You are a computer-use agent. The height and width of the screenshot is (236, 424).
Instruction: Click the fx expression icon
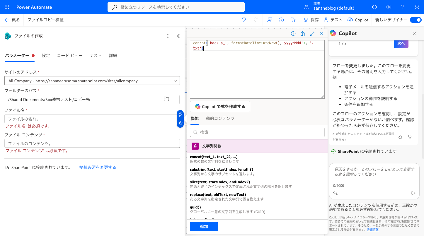tap(181, 123)
